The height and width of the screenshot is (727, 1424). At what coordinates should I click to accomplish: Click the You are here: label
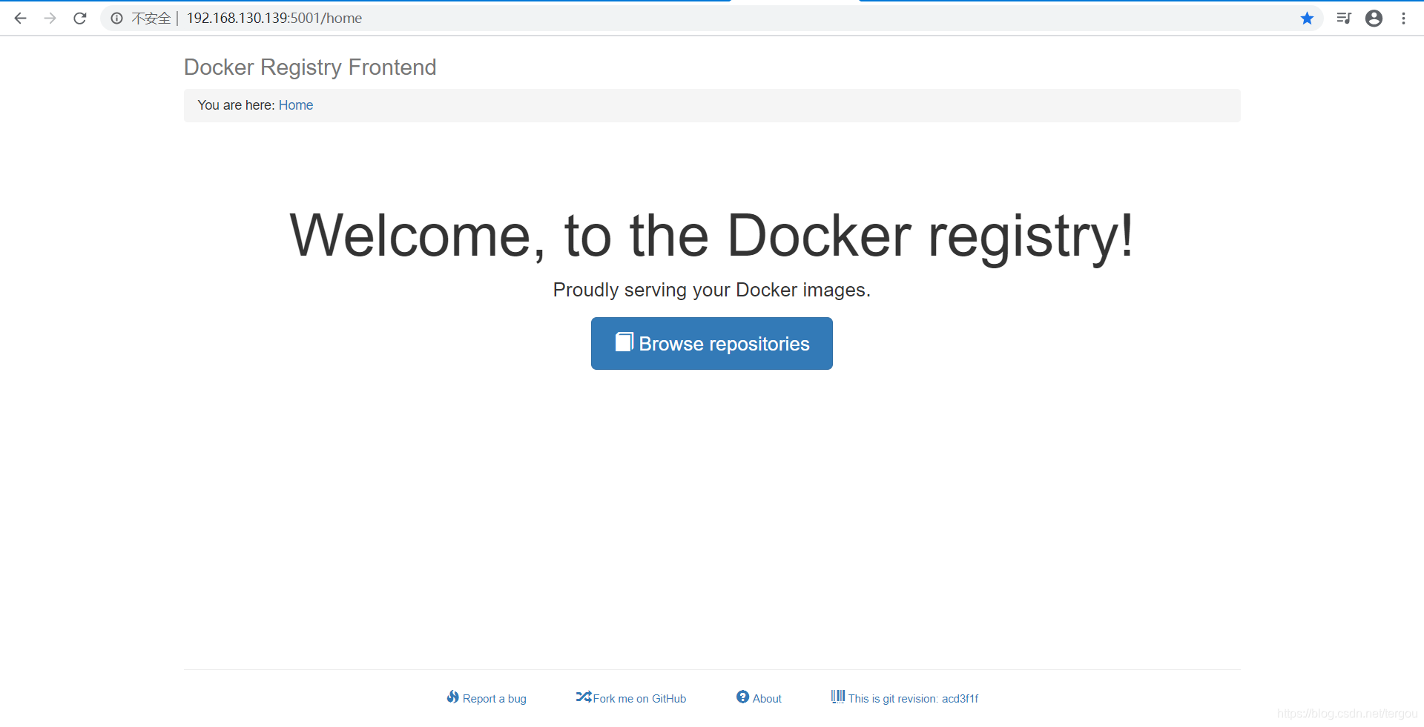237,105
